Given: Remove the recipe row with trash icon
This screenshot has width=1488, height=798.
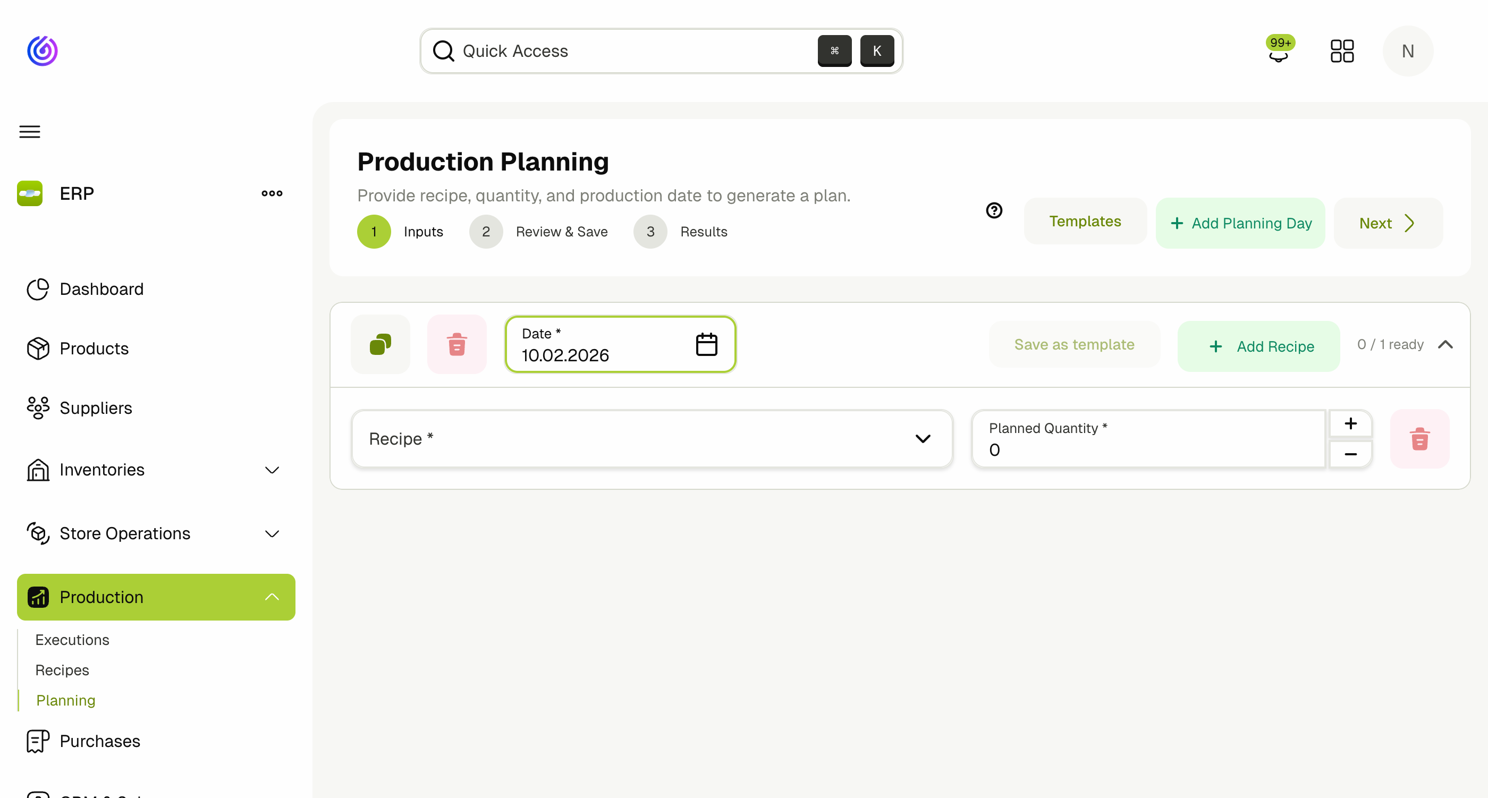Looking at the screenshot, I should (1420, 439).
